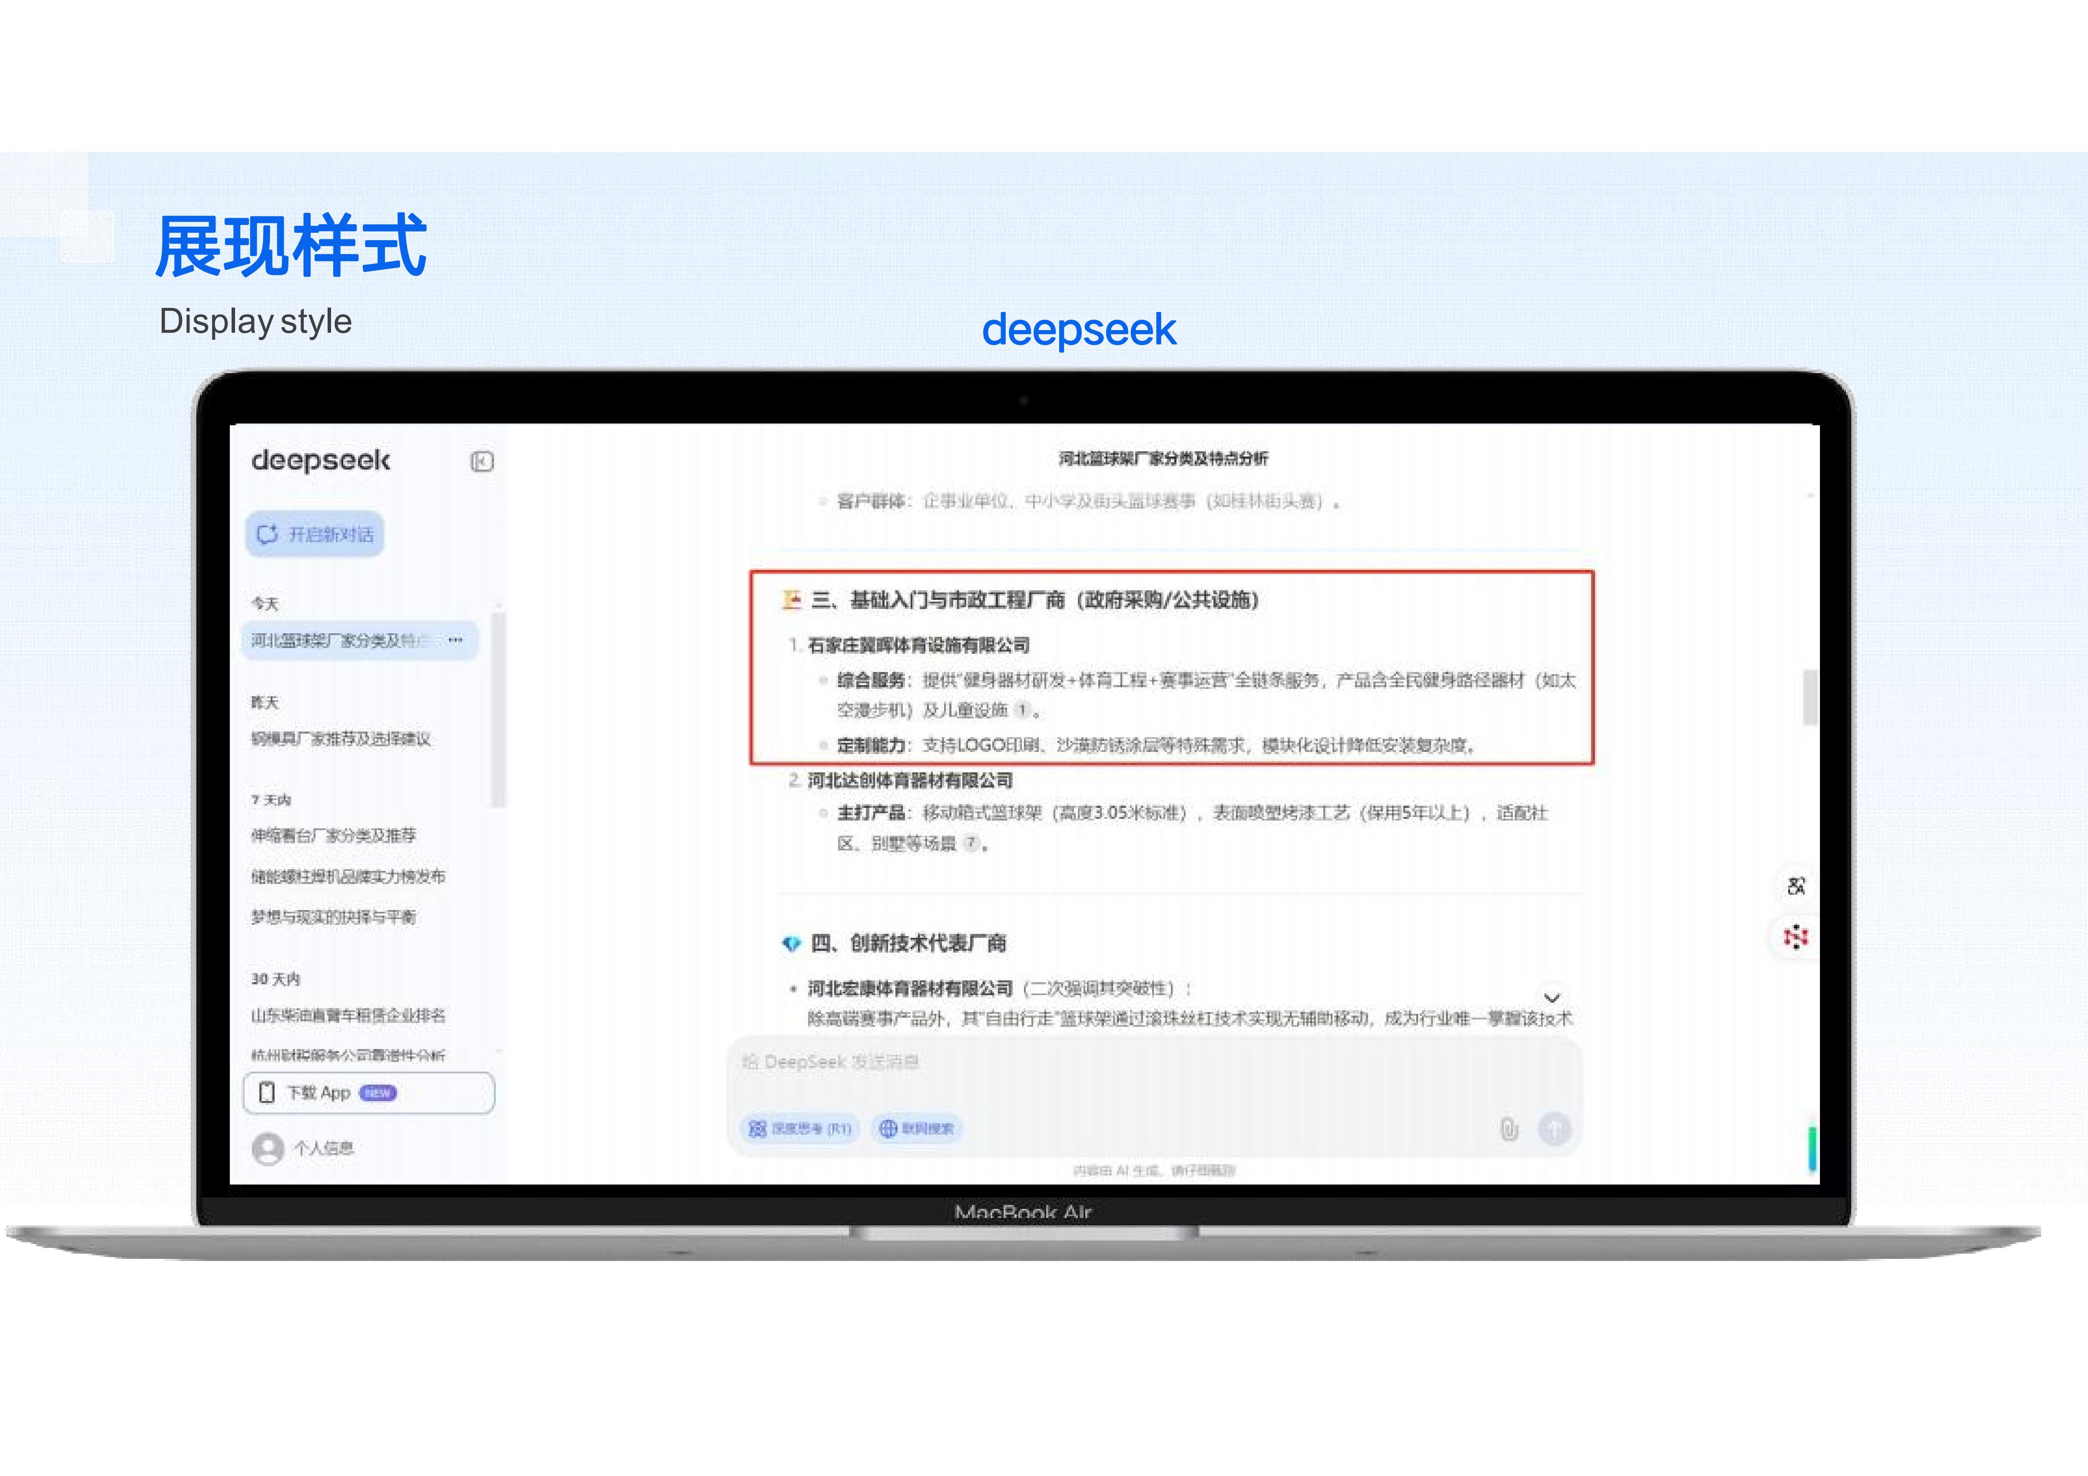The width and height of the screenshot is (2088, 1476).
Task: Start a new chat with 开启新对话
Action: coord(315,534)
